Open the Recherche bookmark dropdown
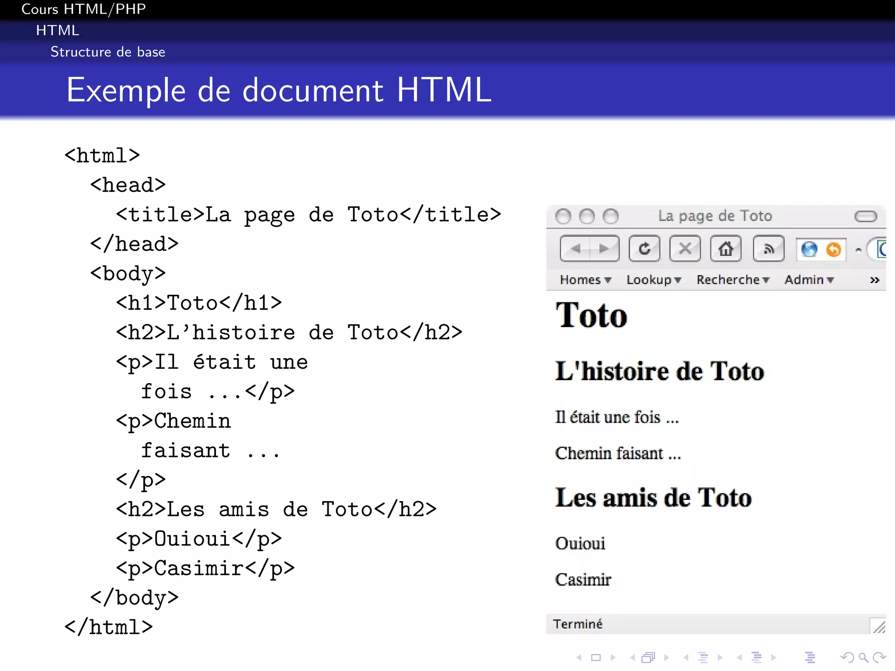 coord(733,280)
